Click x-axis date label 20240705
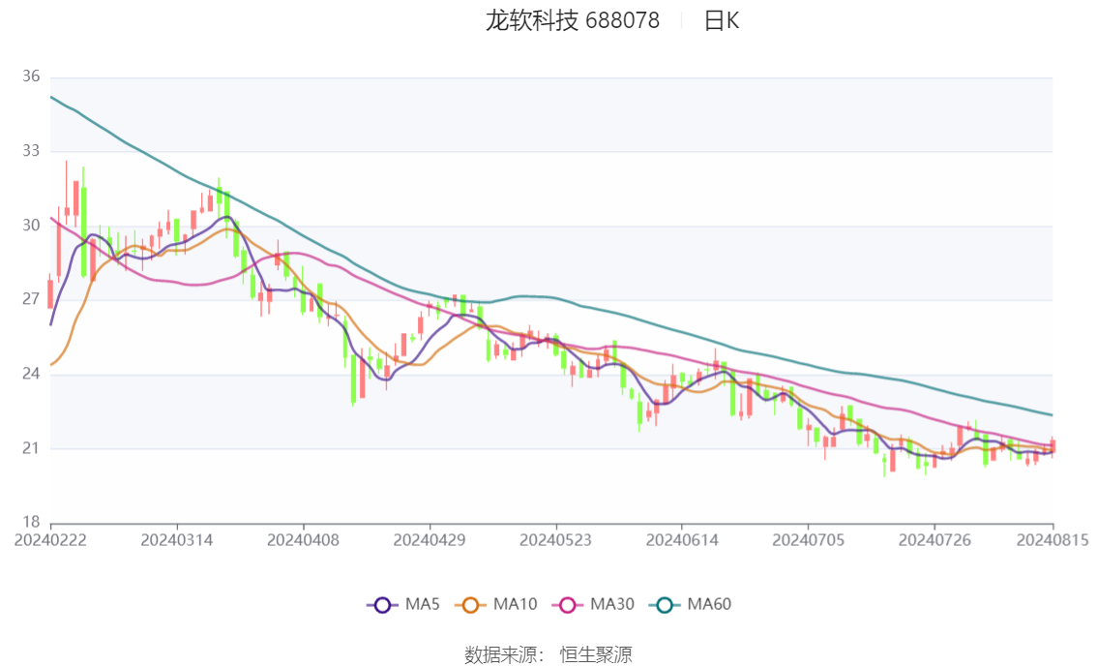1097x667 pixels. click(x=808, y=540)
